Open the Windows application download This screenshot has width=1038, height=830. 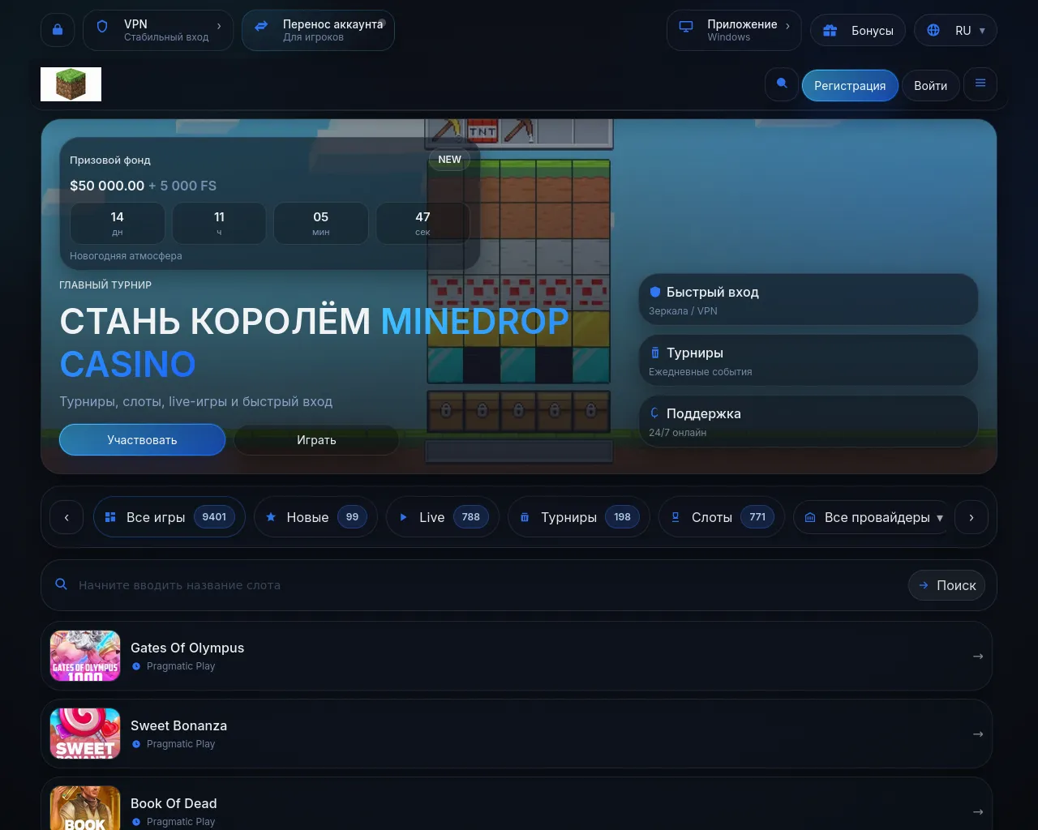pyautogui.click(x=734, y=30)
